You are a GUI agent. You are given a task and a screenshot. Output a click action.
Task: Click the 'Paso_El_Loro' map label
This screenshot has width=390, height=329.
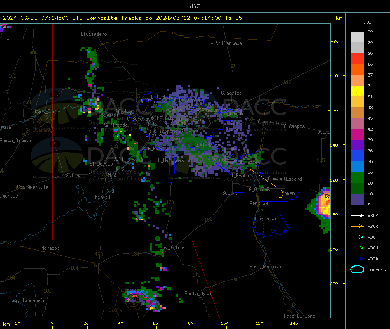click(299, 316)
